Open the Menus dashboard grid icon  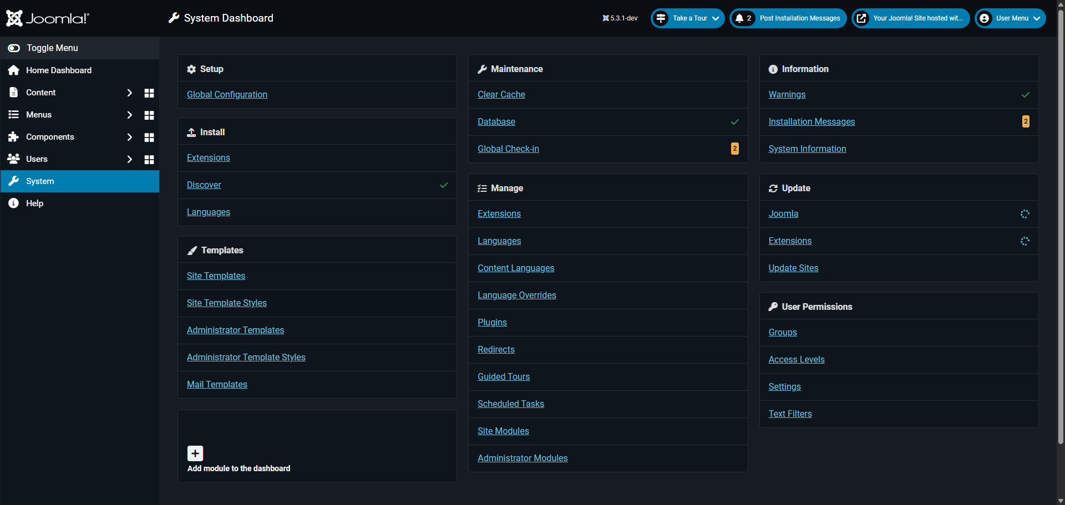149,115
